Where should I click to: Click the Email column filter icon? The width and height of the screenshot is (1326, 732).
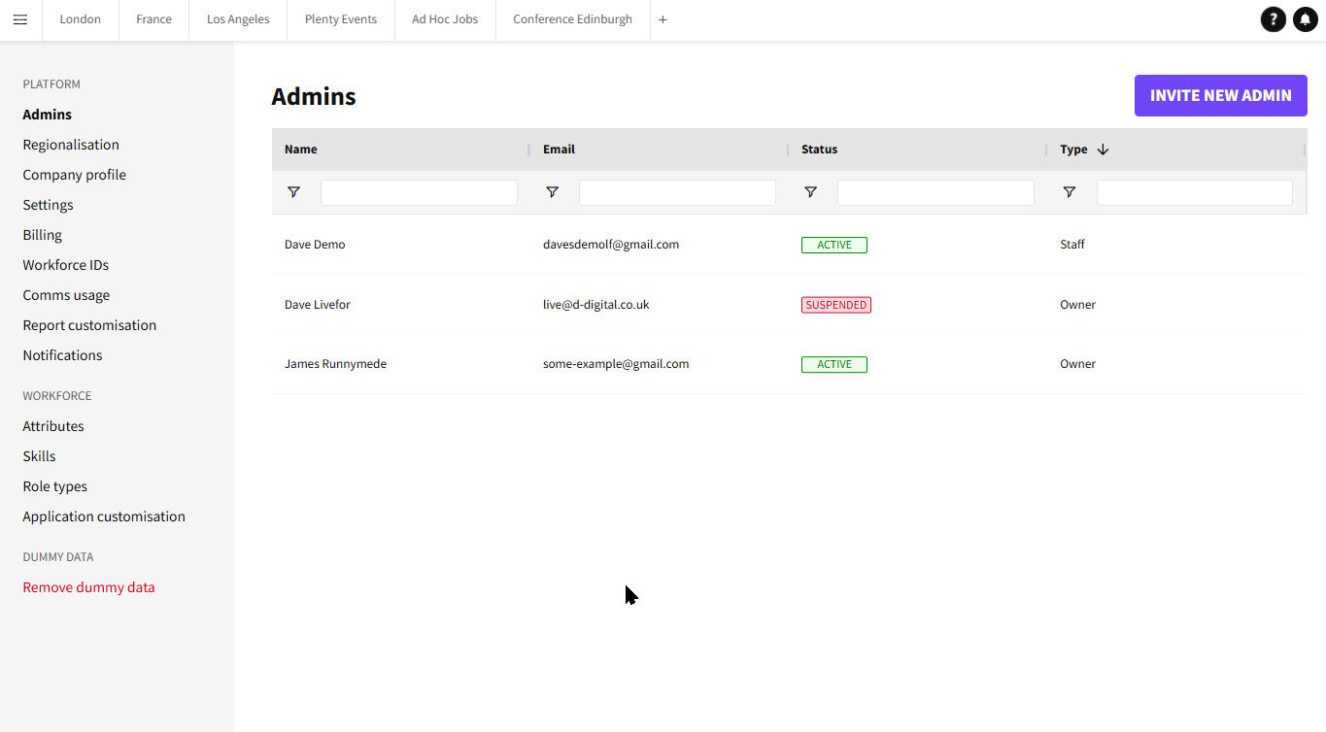[552, 192]
